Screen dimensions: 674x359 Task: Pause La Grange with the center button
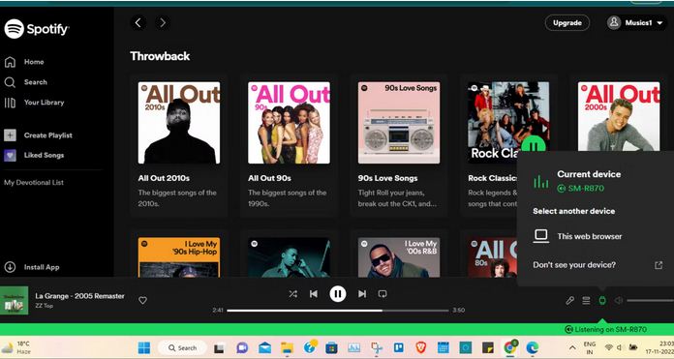[x=338, y=294]
